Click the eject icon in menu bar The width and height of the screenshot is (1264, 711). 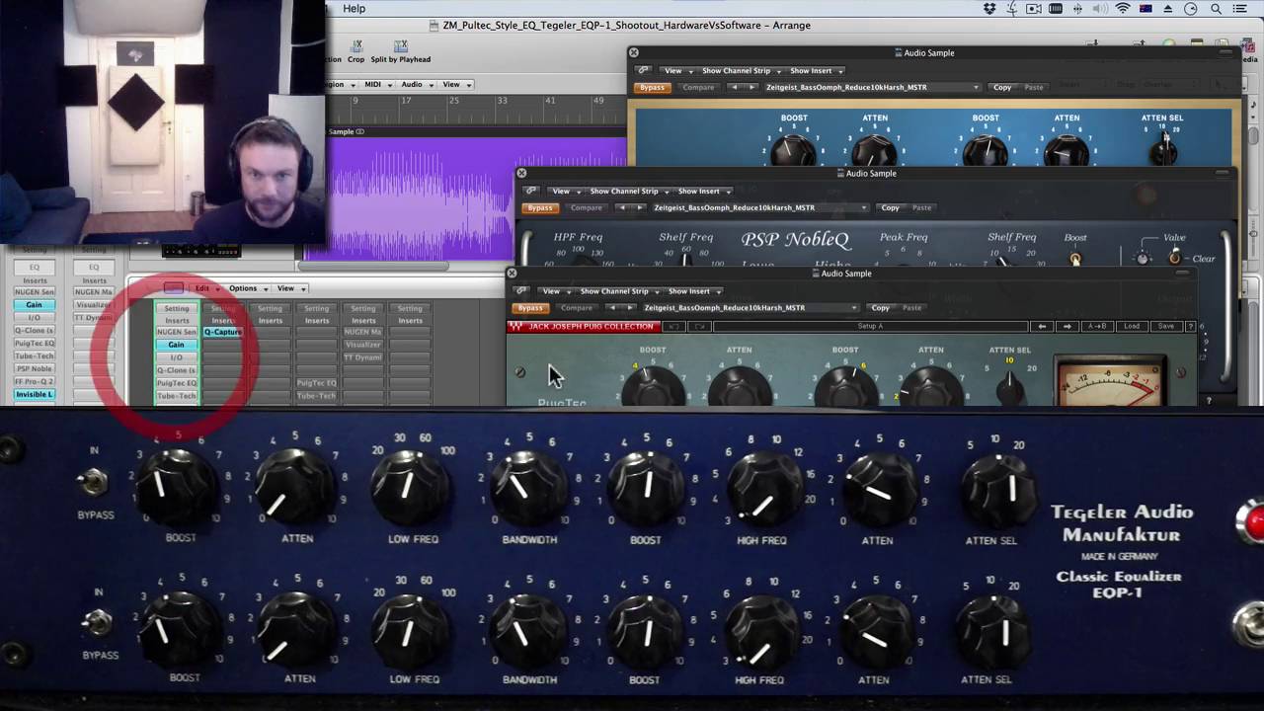pos(1167,9)
